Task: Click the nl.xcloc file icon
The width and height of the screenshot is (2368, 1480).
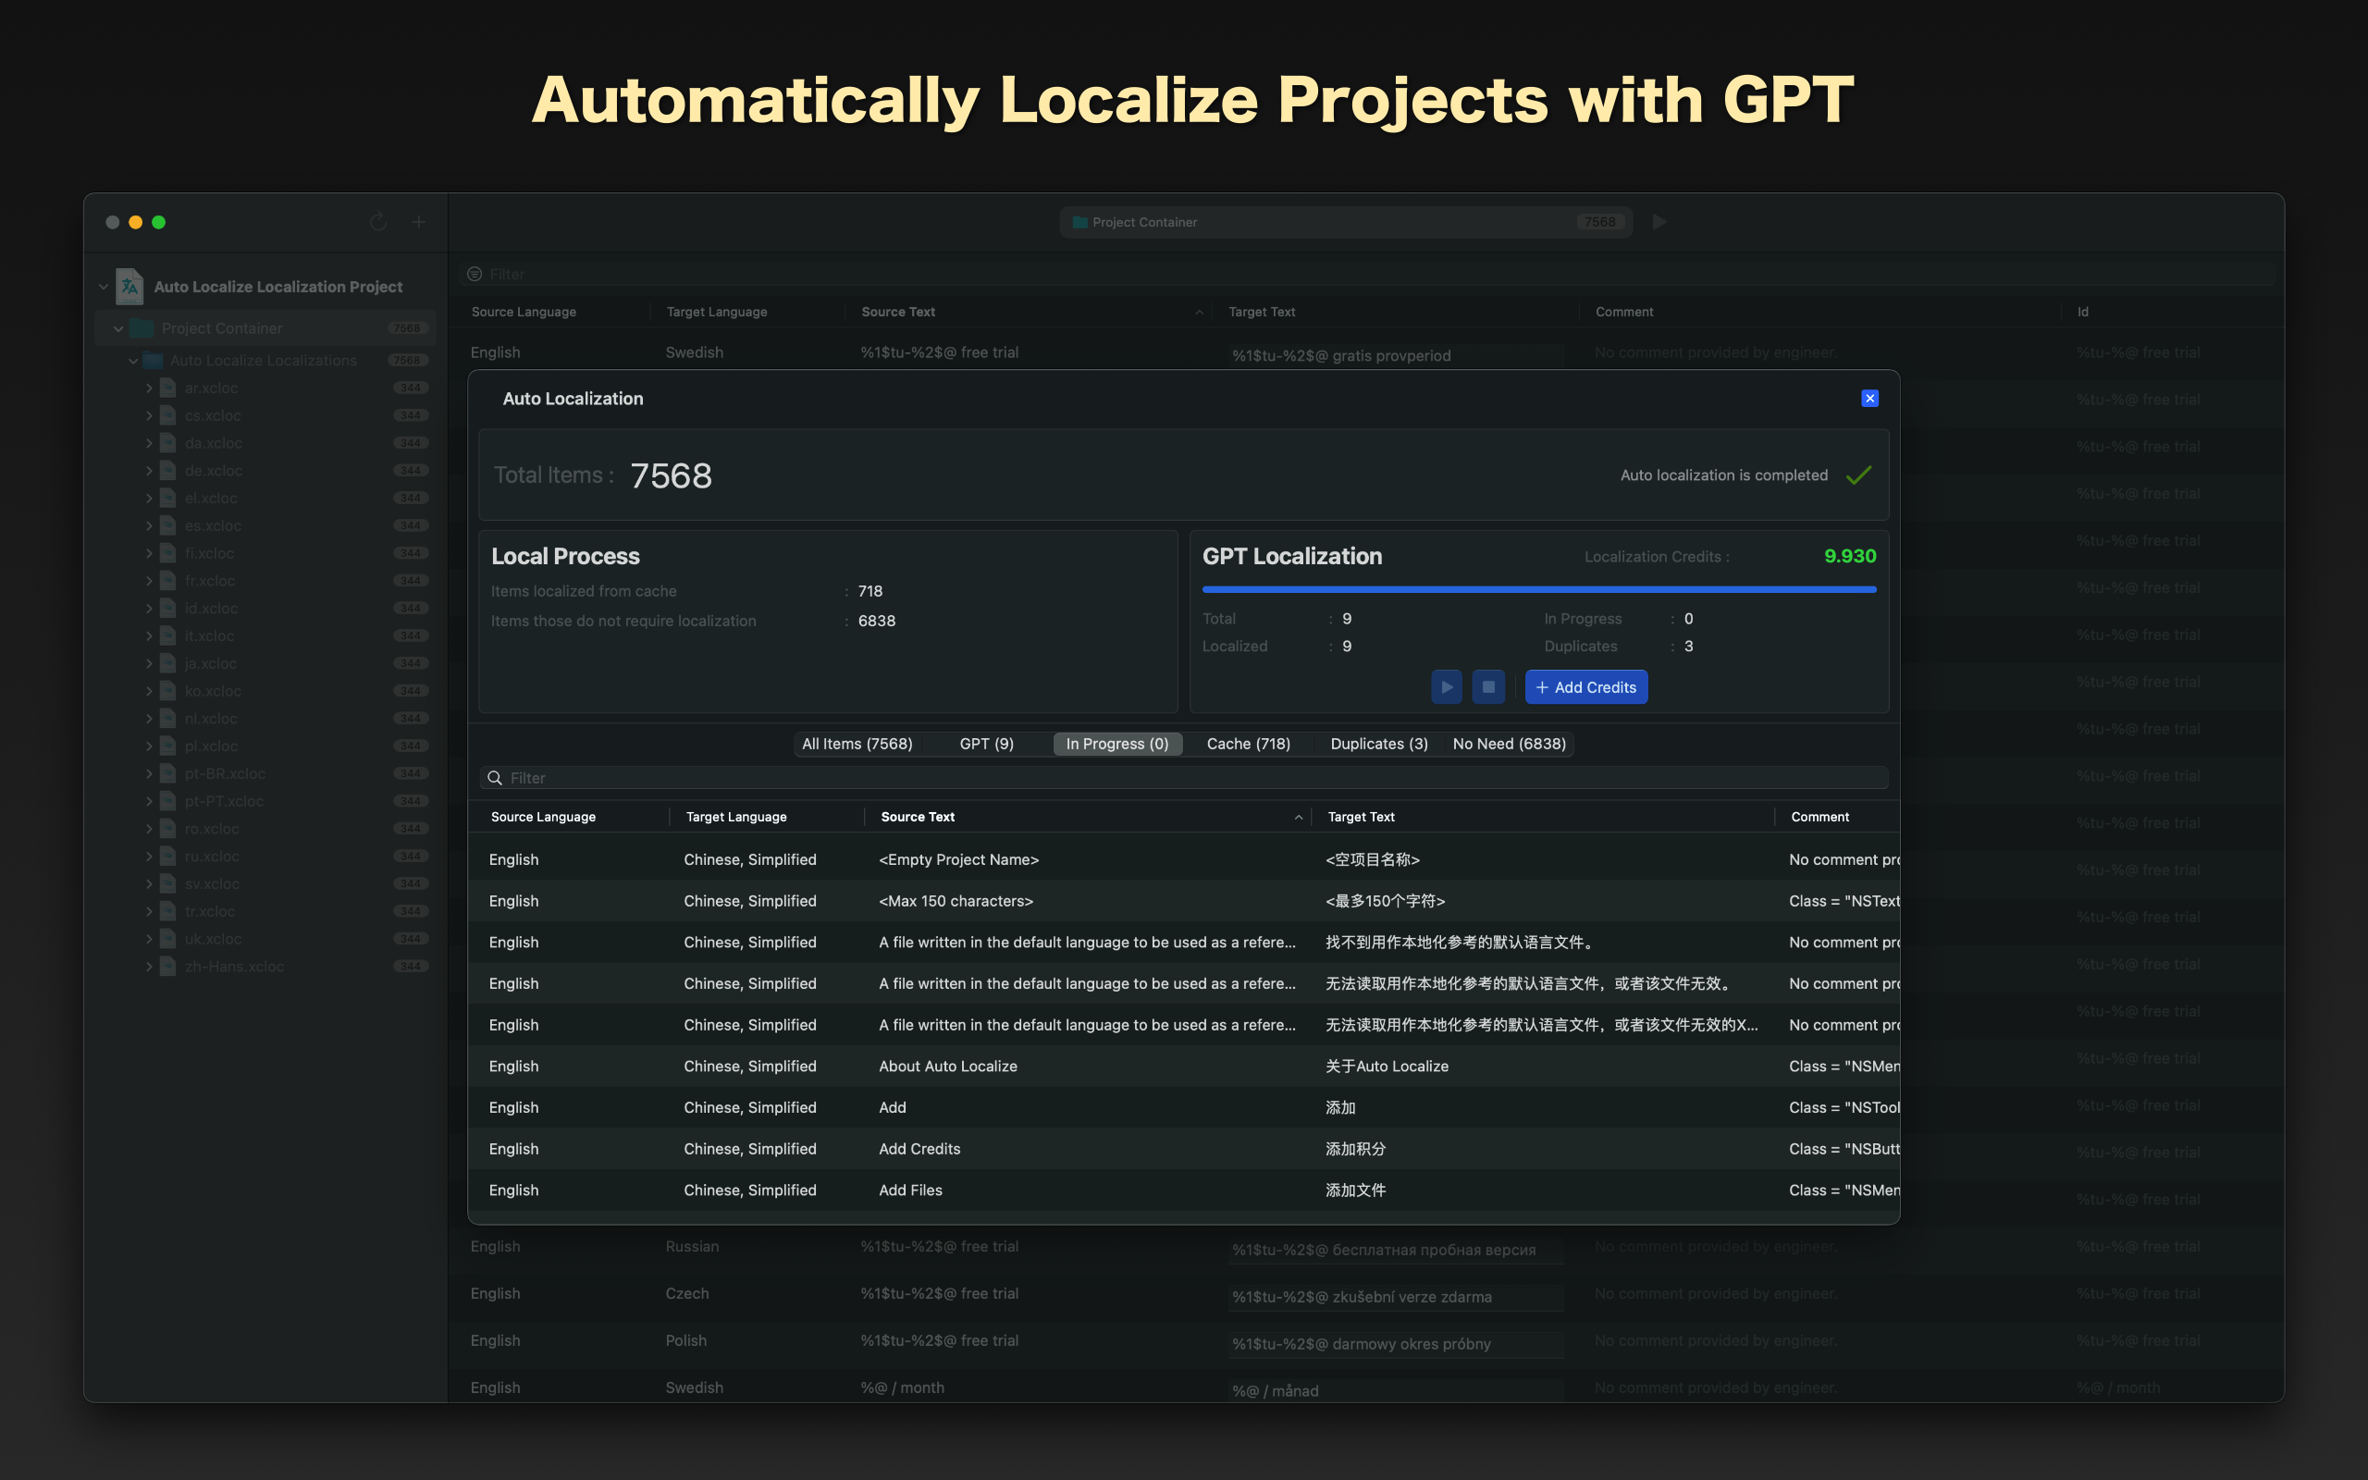Action: pyautogui.click(x=168, y=719)
